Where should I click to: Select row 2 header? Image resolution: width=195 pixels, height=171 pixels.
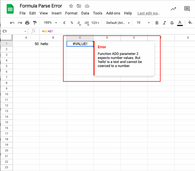pos(6,49)
